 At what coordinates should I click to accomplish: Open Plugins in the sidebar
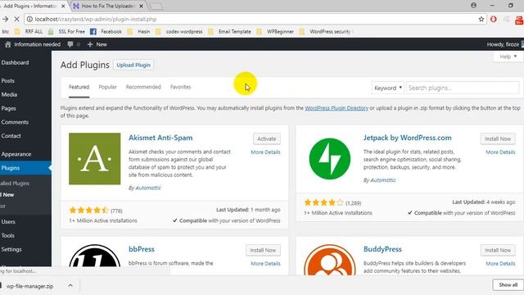coord(25,168)
